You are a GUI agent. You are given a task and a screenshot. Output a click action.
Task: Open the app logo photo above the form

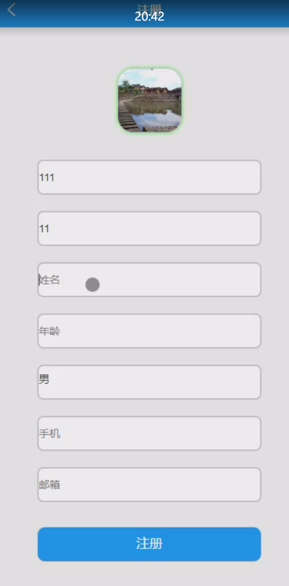point(149,100)
